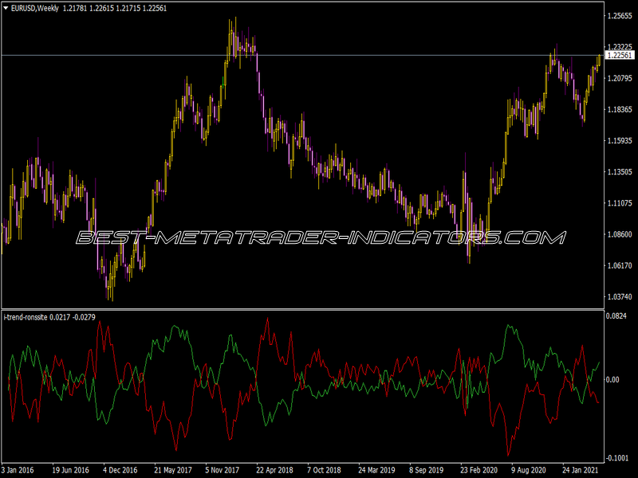
Task: Select the current price label 1.22561
Action: (x=620, y=55)
